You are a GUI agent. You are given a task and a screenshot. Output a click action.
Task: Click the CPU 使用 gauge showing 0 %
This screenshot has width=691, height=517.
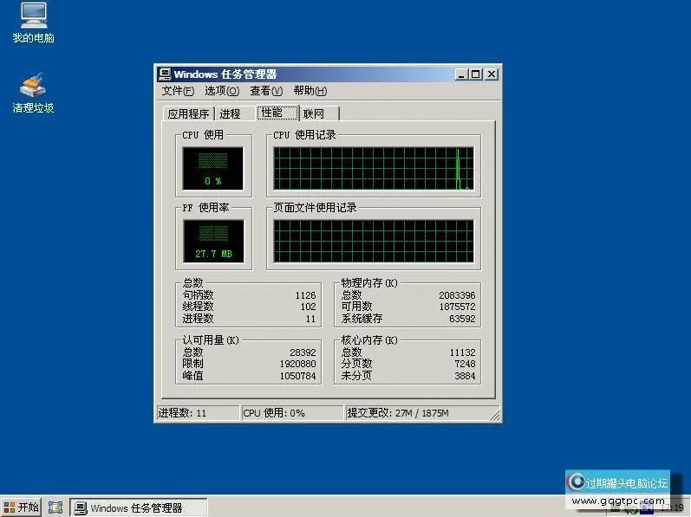click(x=213, y=169)
